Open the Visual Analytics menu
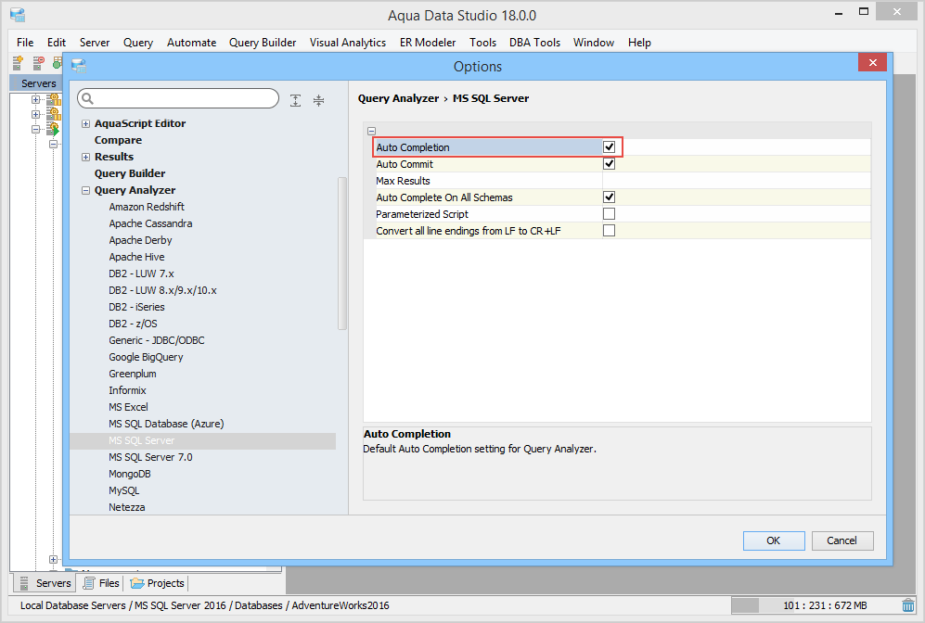Viewport: 925px width, 623px height. pos(348,43)
